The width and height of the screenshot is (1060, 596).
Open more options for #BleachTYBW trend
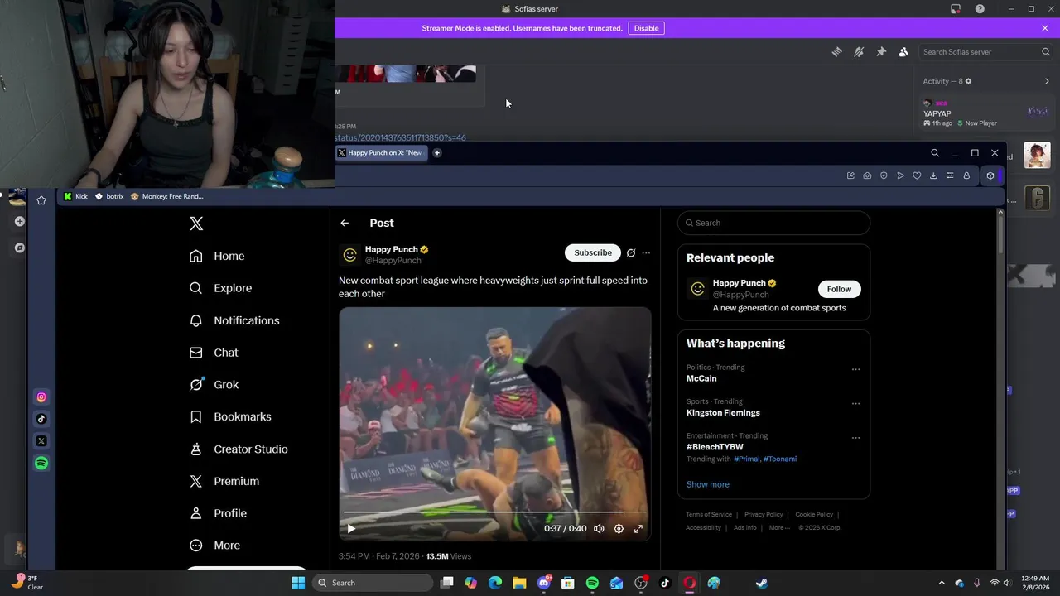pos(855,438)
